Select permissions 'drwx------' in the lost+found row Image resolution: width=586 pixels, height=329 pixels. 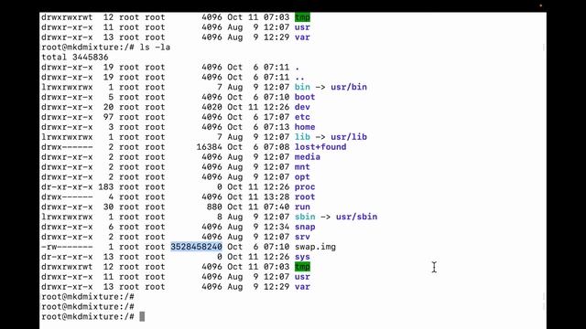pyautogui.click(x=67, y=147)
